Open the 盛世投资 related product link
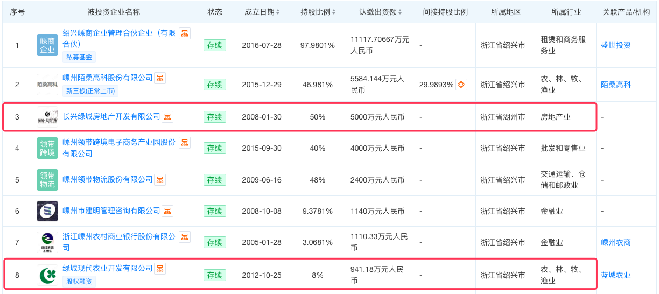 (x=616, y=46)
